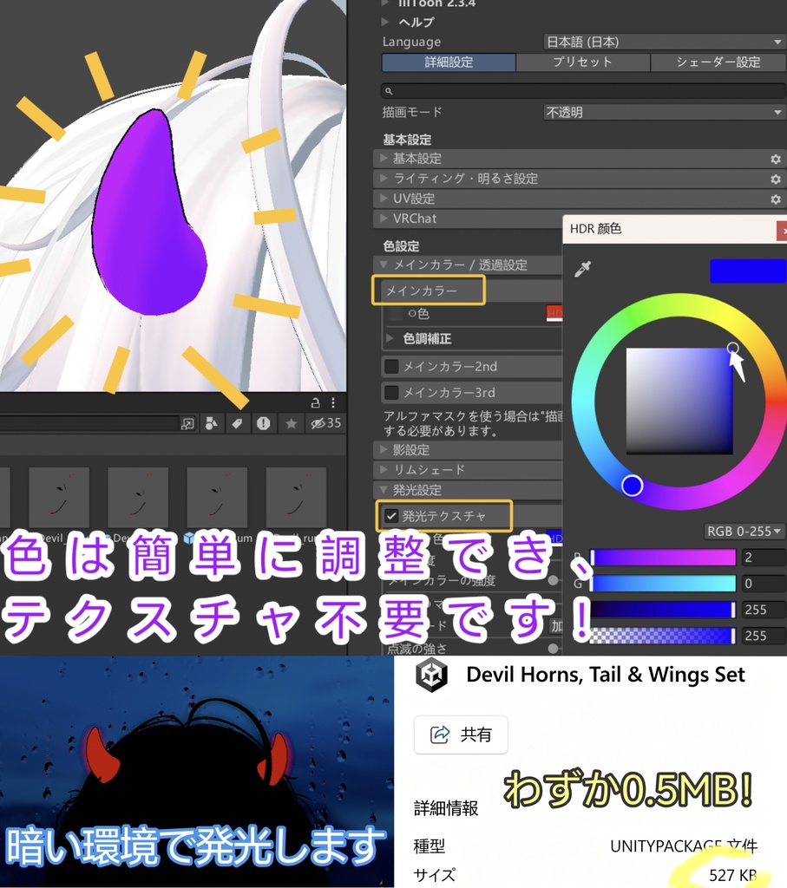Click the alpha channel slider with checkerboard
787x888 pixels.
pyautogui.click(x=663, y=636)
